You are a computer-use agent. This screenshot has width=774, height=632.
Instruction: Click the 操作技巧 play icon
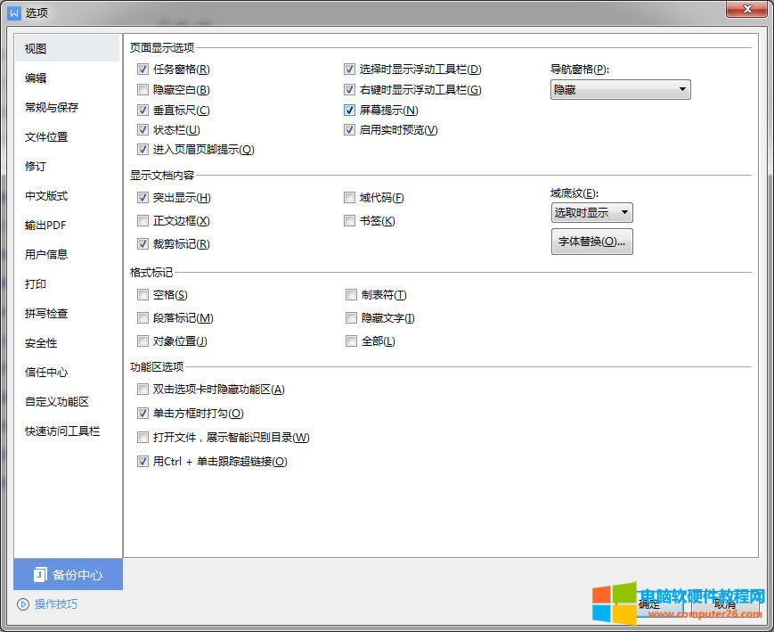[x=22, y=604]
